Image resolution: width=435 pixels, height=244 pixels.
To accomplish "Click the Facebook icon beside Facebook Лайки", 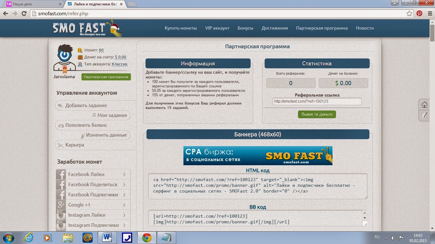I will (x=61, y=174).
